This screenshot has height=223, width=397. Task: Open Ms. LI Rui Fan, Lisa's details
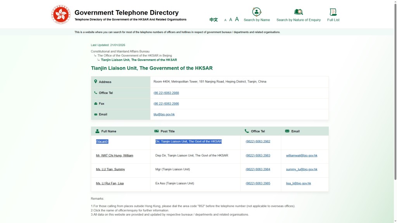[110, 184]
